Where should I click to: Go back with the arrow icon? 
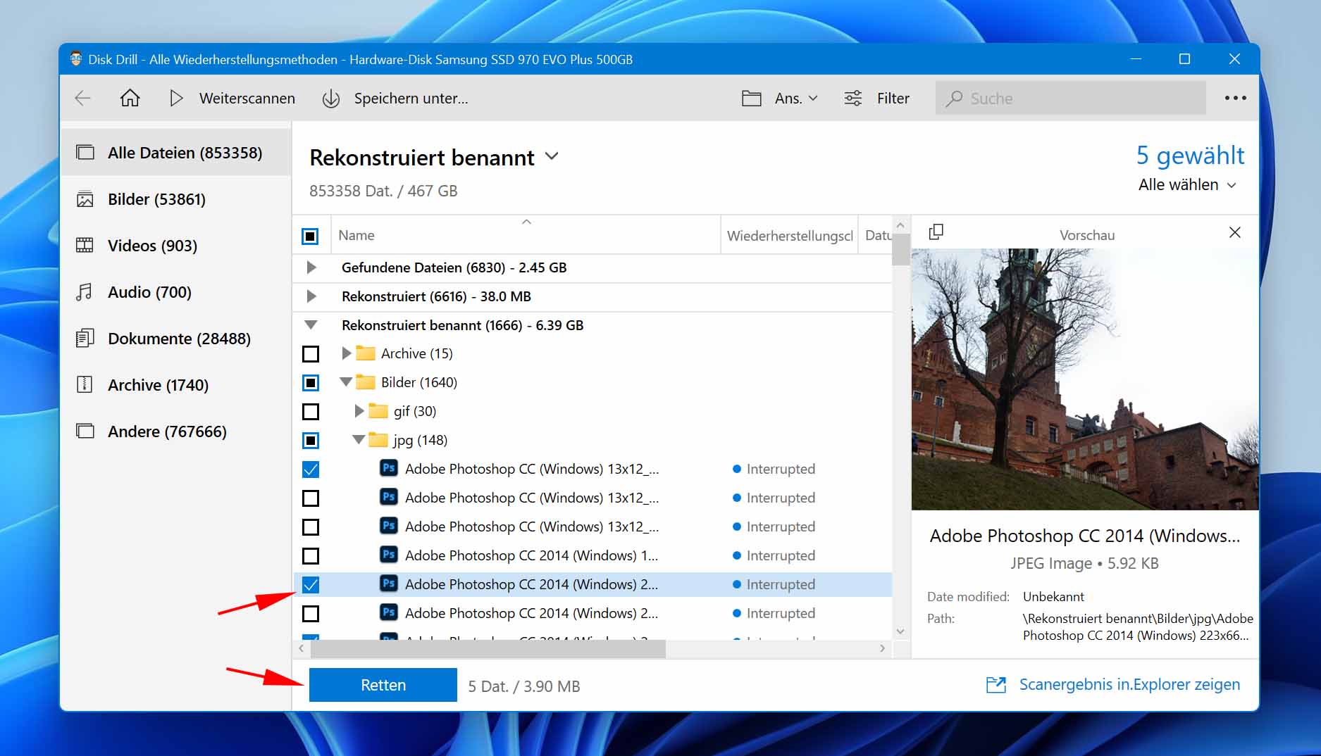click(83, 98)
